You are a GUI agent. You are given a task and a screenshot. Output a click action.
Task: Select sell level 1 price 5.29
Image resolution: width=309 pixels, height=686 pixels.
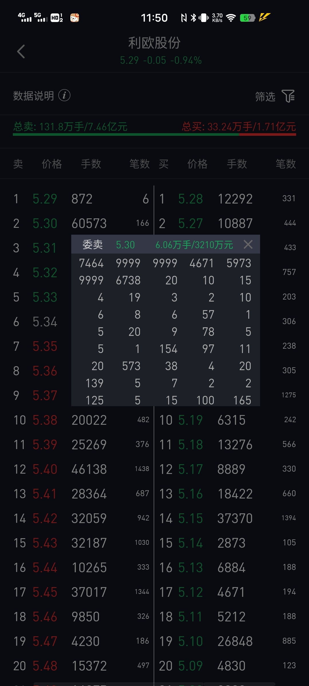click(45, 199)
